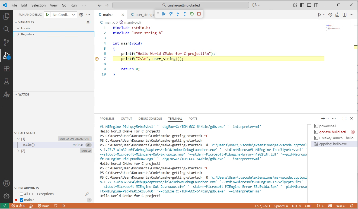
Task: Open Source Control in activity bar
Action: 7,42
